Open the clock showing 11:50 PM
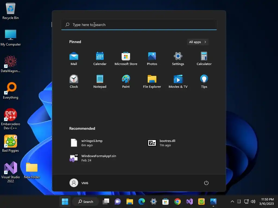 click(x=267, y=201)
